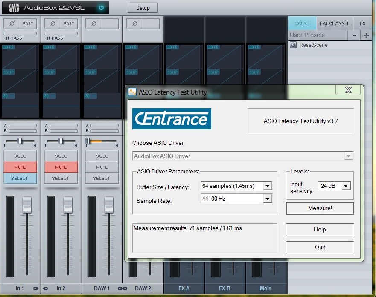The height and width of the screenshot is (297, 376).
Task: Add a new user preset with plus
Action: click(x=366, y=35)
